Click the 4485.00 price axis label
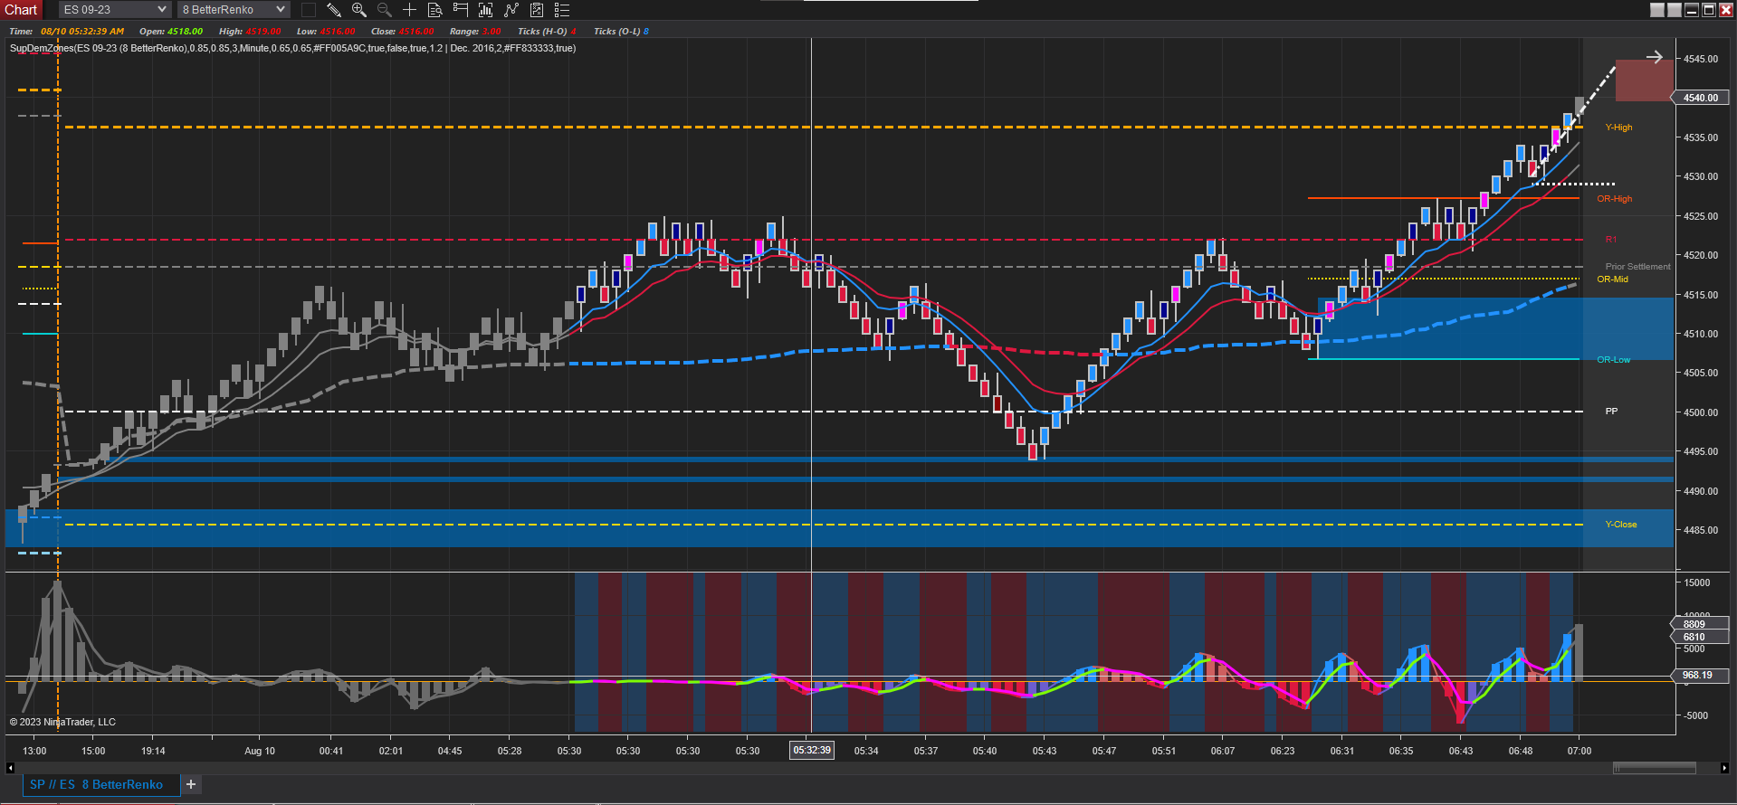 1701,530
